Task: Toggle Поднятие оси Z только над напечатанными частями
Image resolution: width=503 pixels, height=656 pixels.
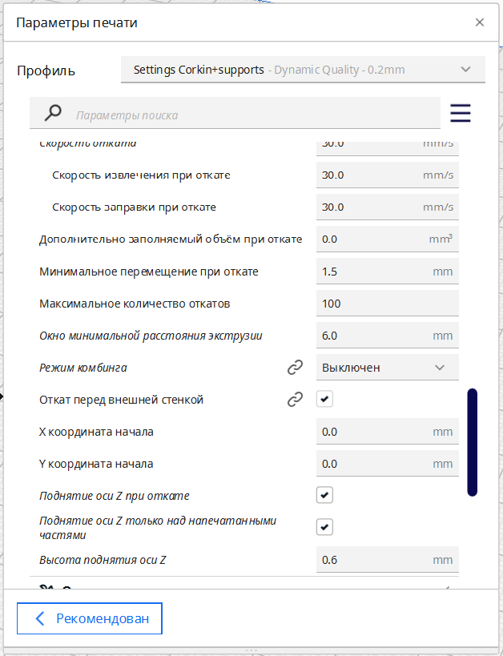Action: [x=324, y=527]
